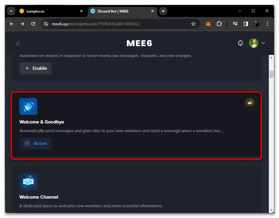Expand the user avatar dropdown chevron
279x218 pixels.
tap(263, 43)
